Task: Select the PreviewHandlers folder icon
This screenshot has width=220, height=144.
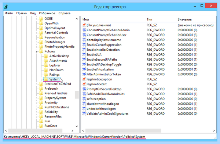Action: (41, 93)
